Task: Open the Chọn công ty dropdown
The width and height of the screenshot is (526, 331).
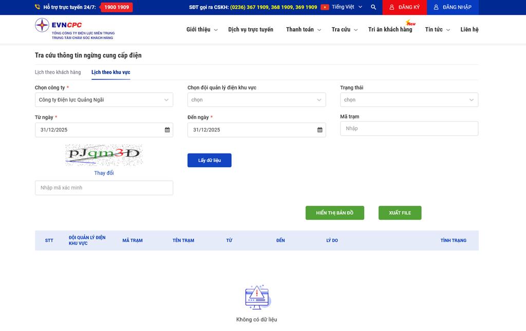Action: 104,100
